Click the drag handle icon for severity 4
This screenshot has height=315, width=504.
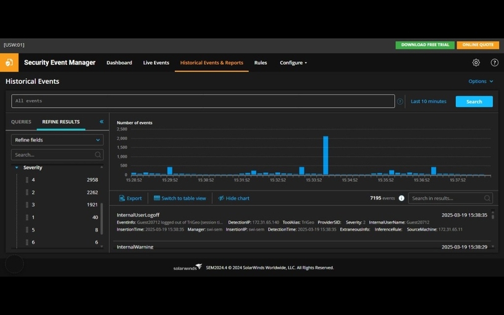tap(27, 180)
